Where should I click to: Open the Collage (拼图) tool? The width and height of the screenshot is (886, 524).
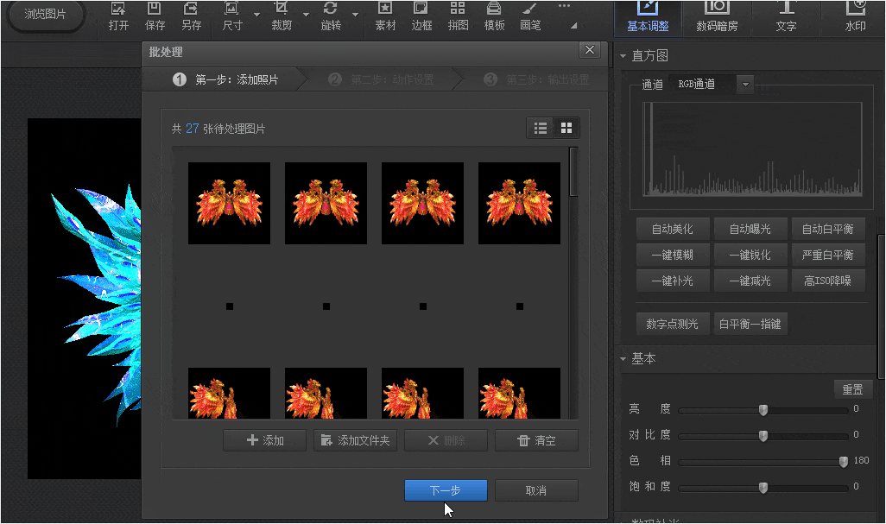pos(458,16)
